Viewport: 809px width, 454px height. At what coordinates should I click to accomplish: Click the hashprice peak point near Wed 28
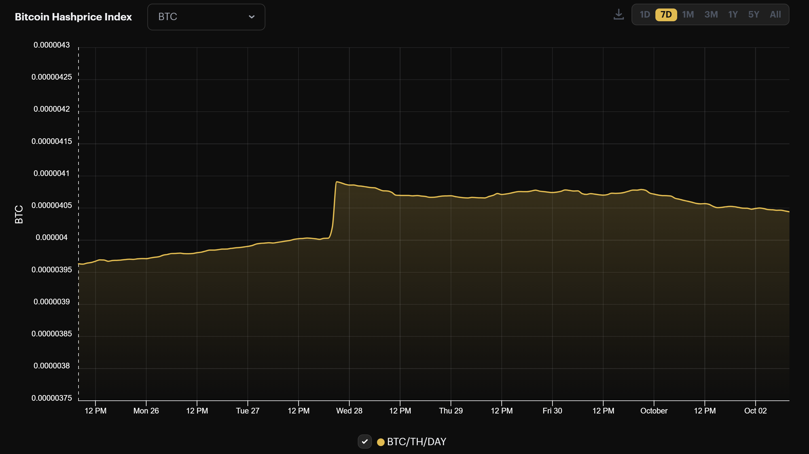coord(337,182)
